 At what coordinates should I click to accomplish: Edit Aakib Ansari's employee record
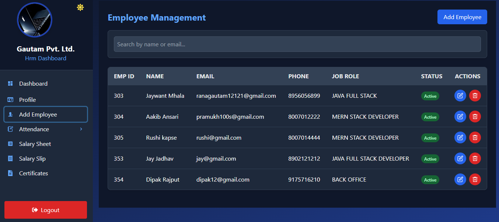(x=460, y=117)
